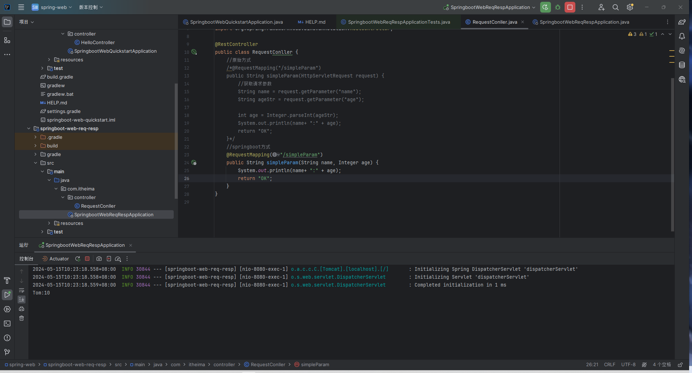
Task: Go to next highlighted error arrow
Action: (x=670, y=34)
